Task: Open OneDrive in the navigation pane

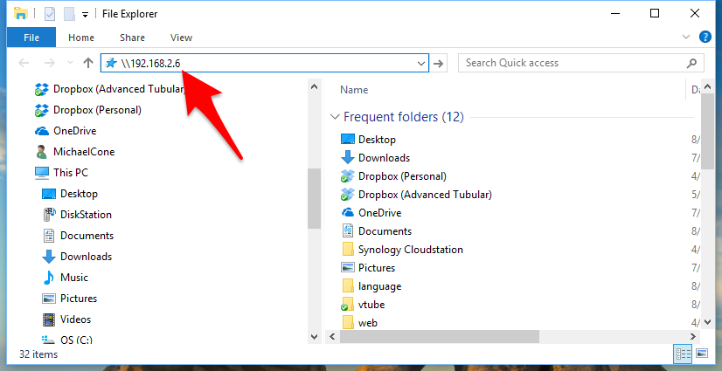Action: (x=72, y=131)
